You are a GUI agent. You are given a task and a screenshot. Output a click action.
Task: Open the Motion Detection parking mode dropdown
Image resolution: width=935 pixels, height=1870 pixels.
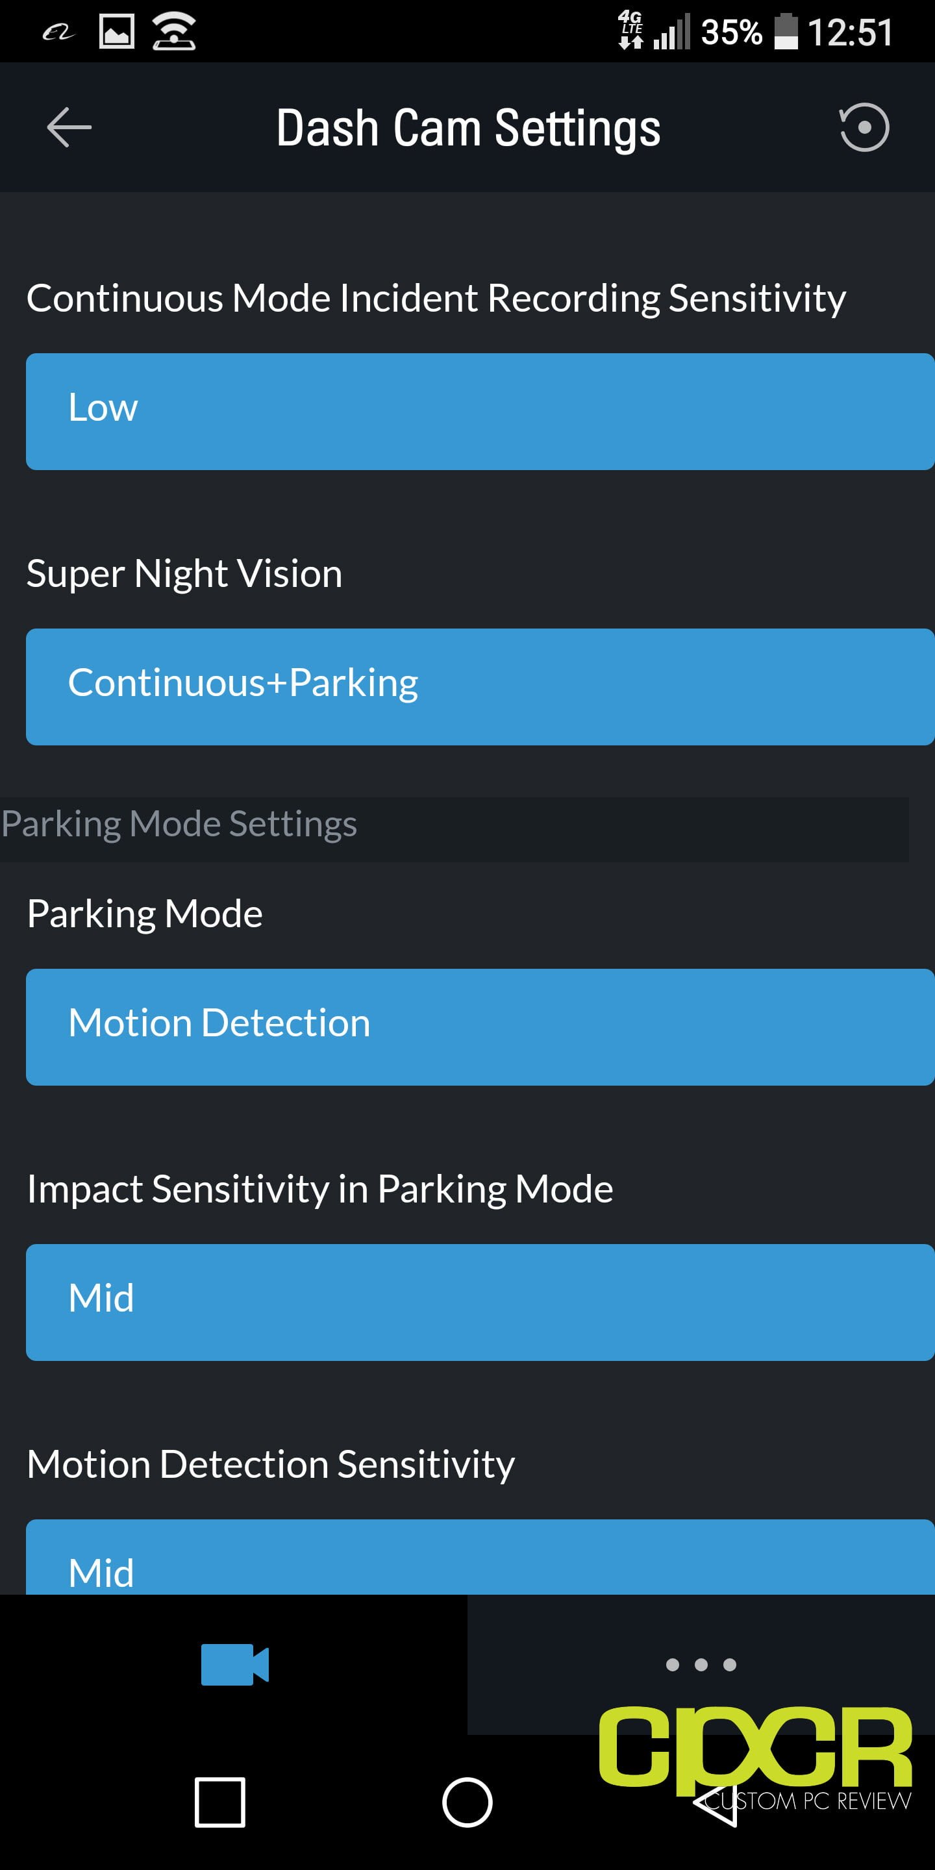pos(480,1027)
